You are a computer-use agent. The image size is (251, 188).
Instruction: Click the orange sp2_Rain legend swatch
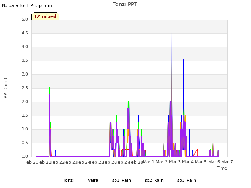[x=139, y=181]
